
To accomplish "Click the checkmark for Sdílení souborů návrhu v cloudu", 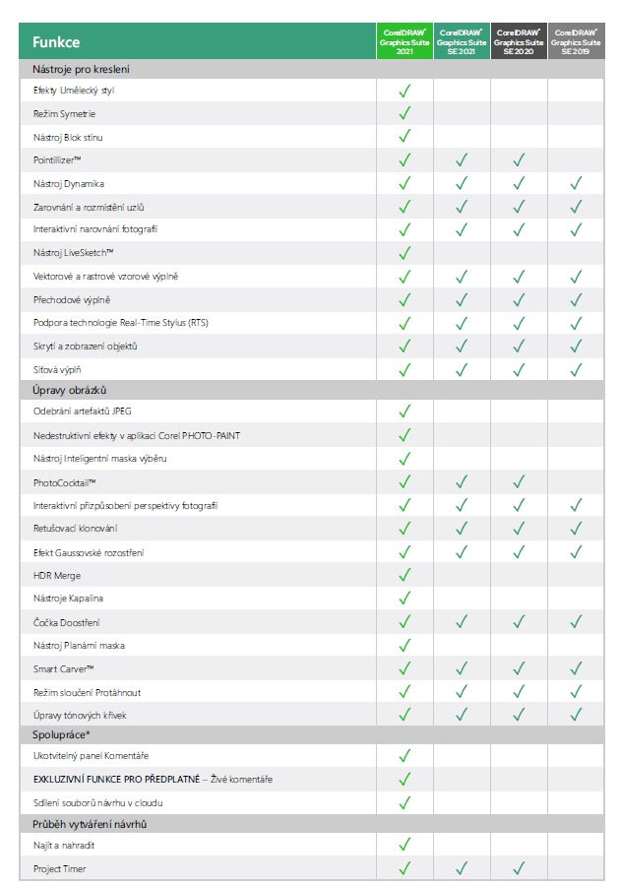I will (x=403, y=802).
